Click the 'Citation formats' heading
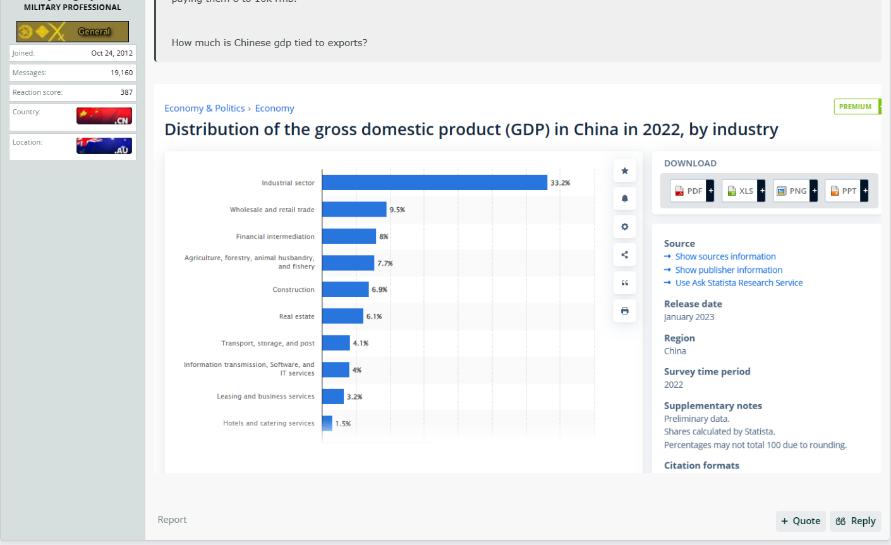891x545 pixels. (701, 465)
